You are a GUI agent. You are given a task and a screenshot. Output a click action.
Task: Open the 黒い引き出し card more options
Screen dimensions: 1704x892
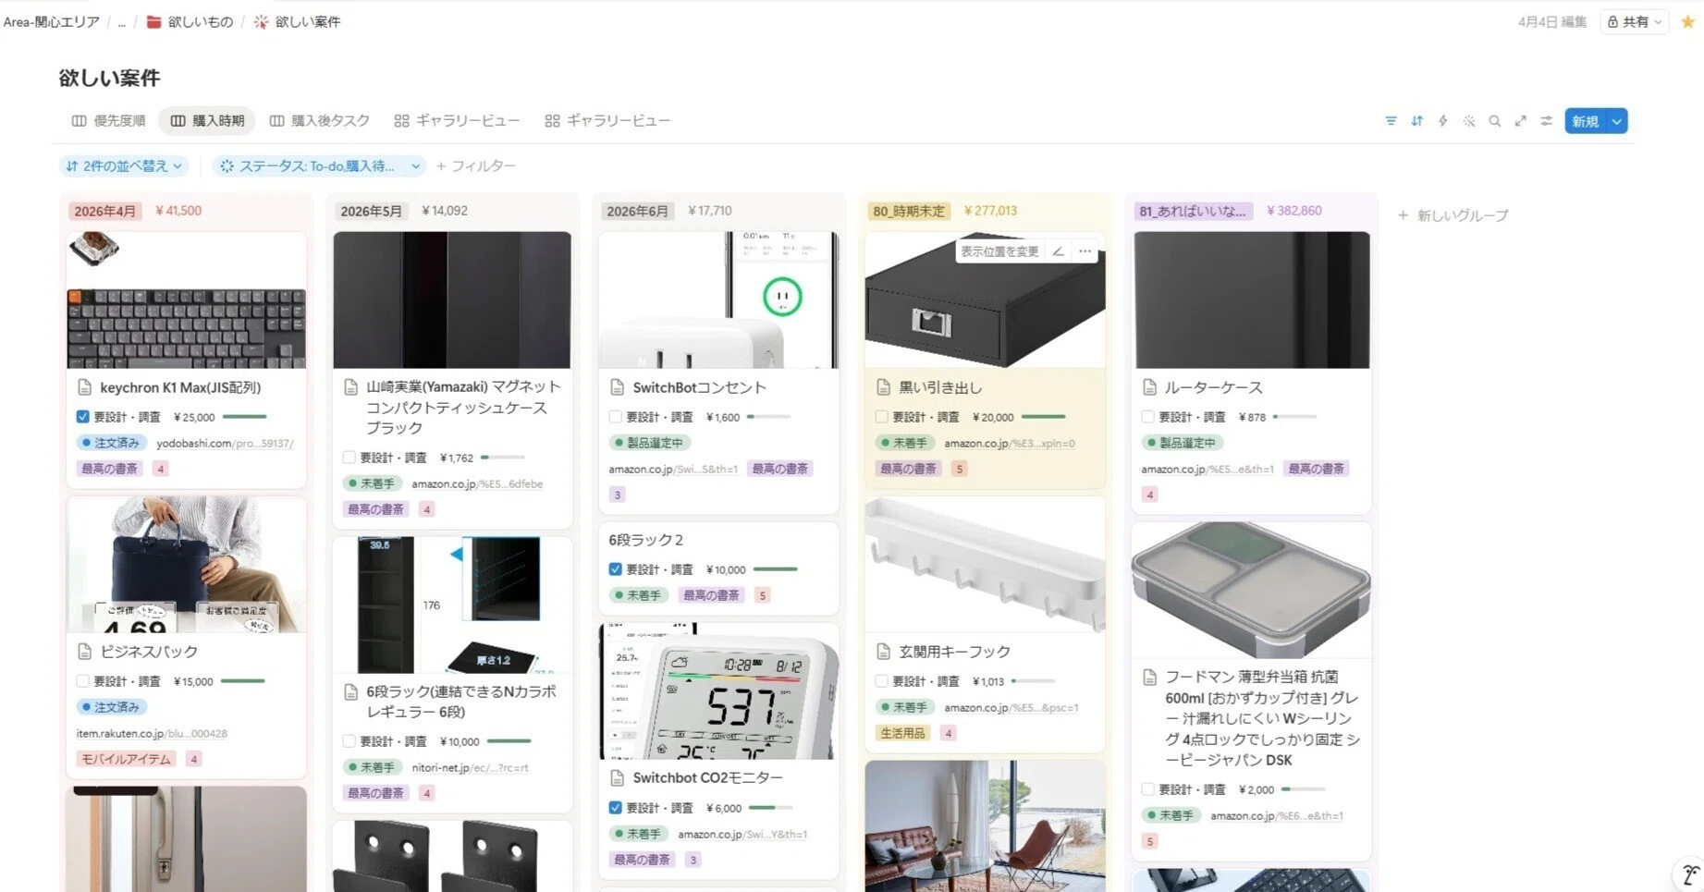point(1085,251)
